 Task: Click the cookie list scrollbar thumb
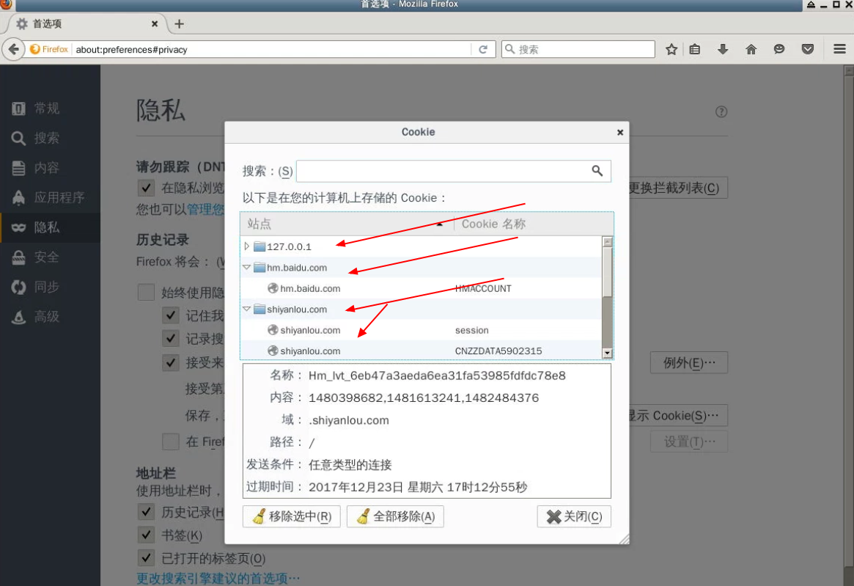[607, 273]
